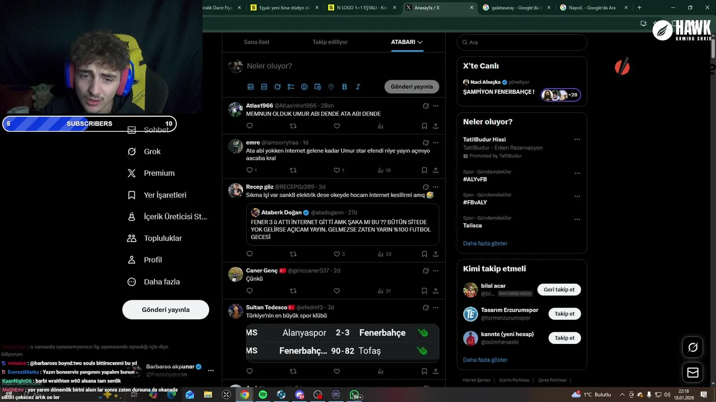Share Caner Genç's post

coord(436,291)
